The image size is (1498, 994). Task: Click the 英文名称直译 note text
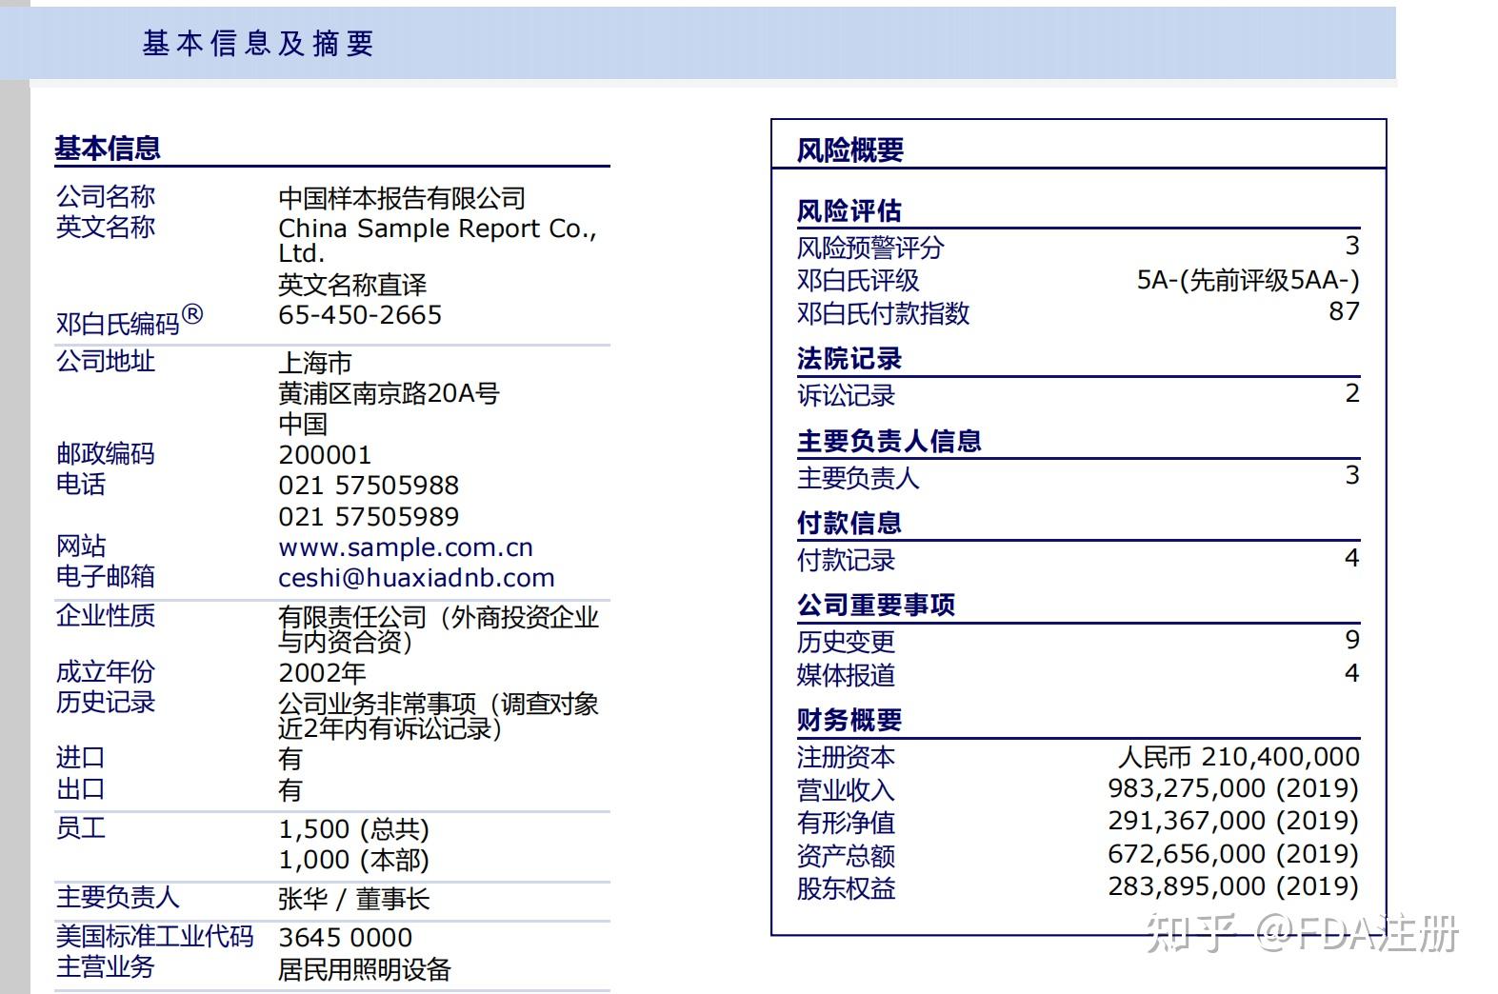(352, 285)
